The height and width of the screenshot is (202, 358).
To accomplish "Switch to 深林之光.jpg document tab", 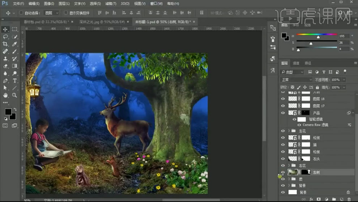I will coord(102,22).
